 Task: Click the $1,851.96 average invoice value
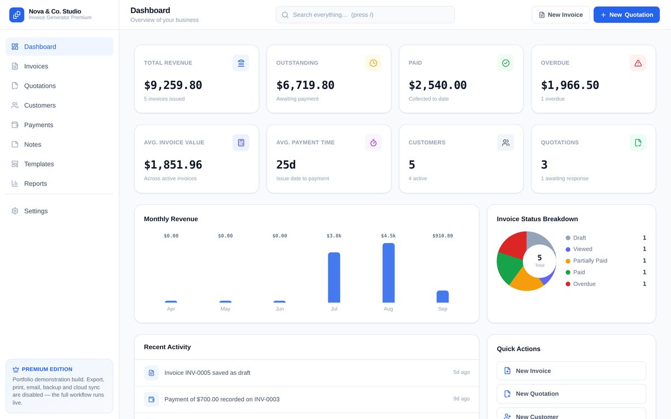[x=173, y=165]
